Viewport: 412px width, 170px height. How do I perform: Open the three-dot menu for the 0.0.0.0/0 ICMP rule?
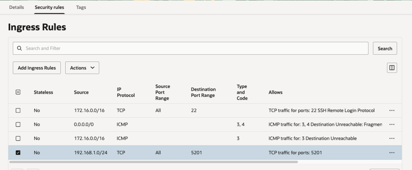392,125
